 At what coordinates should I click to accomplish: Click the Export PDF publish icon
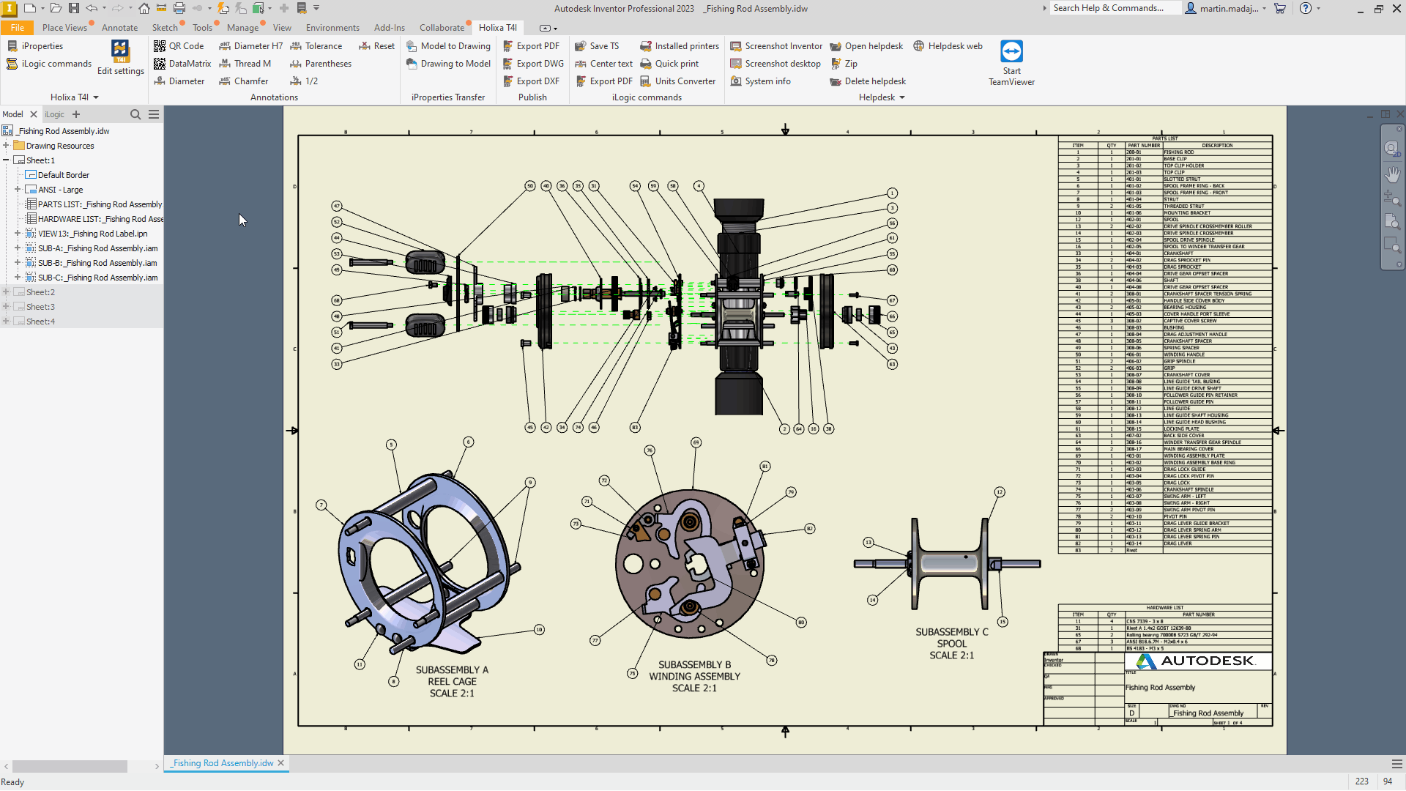[x=508, y=46]
